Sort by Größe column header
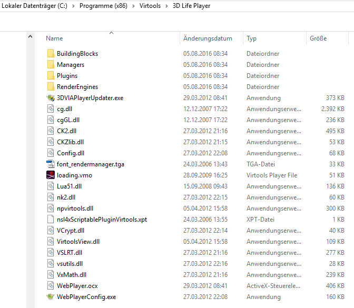Screen dimensions: 354x308 point(318,38)
